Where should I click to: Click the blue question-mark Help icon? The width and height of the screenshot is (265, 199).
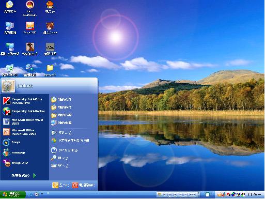tap(54, 150)
